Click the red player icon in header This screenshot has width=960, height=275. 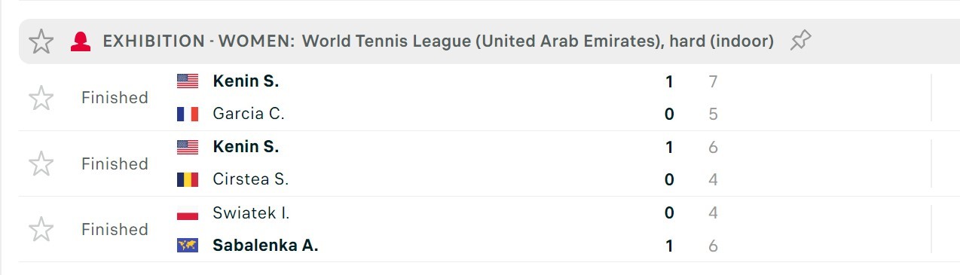point(80,41)
